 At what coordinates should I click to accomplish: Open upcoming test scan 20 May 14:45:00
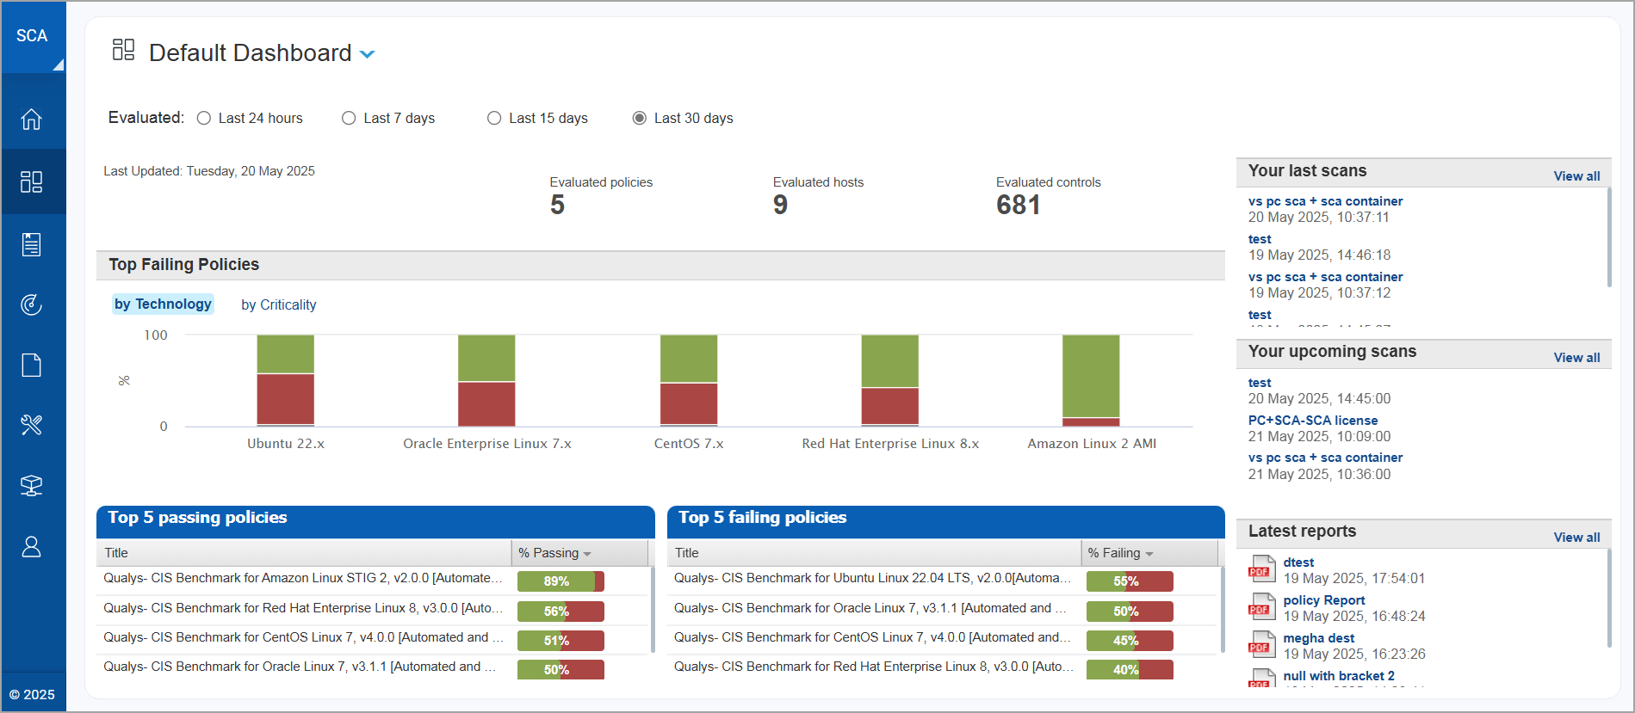click(1260, 383)
